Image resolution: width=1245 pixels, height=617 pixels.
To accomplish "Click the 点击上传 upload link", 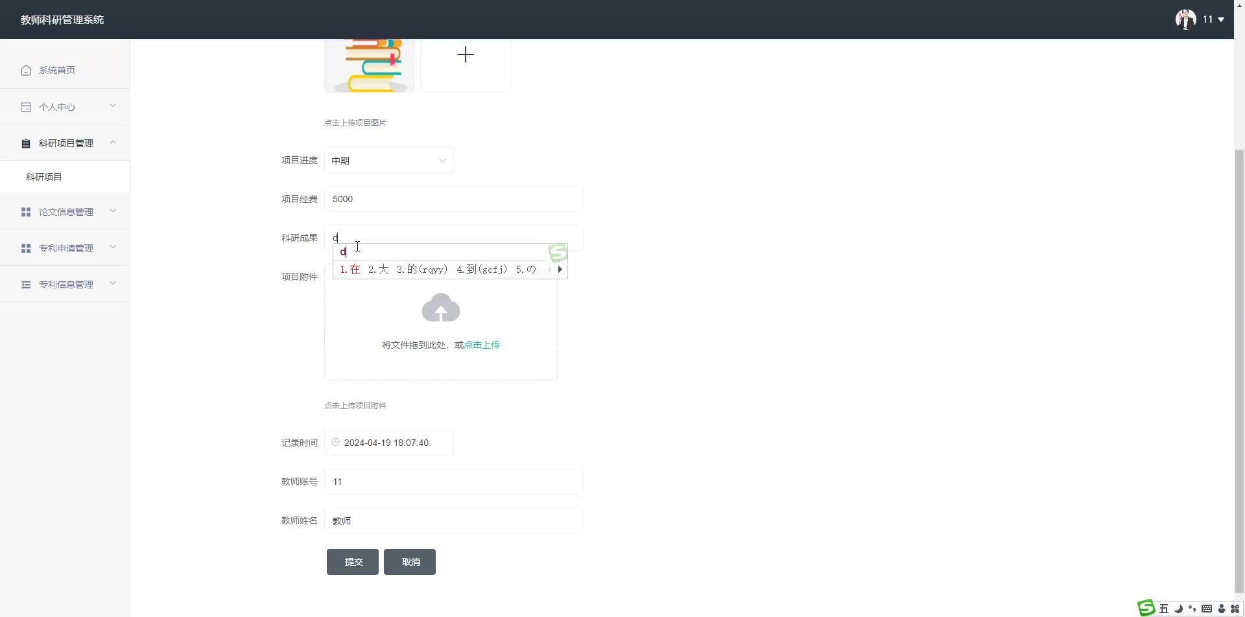I will tap(482, 345).
